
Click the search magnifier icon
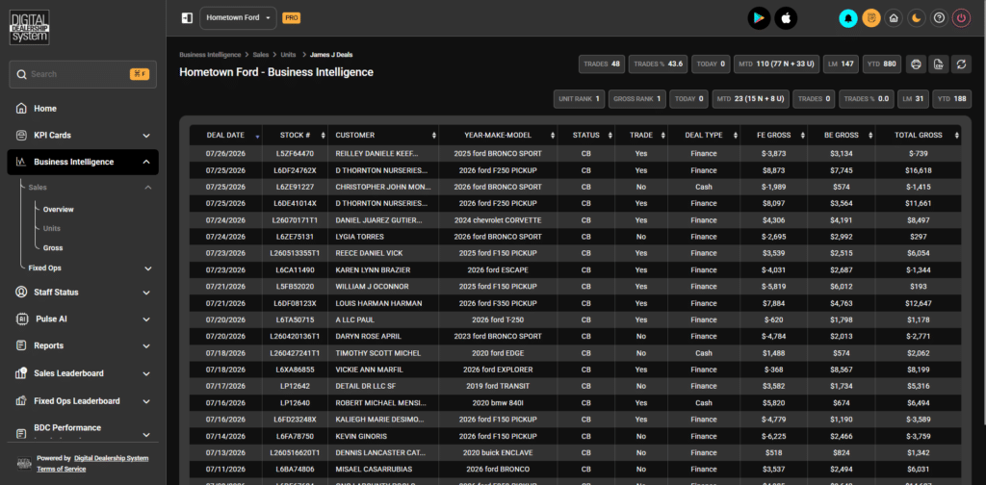click(21, 74)
